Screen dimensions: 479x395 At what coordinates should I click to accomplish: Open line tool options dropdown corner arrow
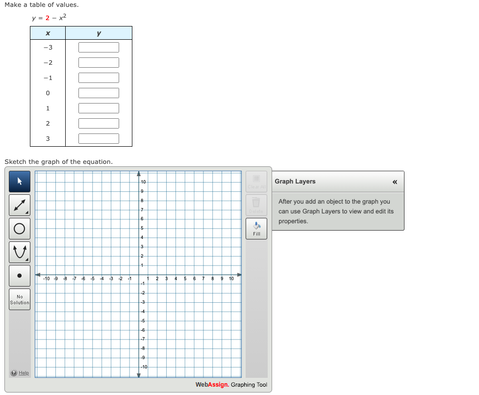coord(27,212)
